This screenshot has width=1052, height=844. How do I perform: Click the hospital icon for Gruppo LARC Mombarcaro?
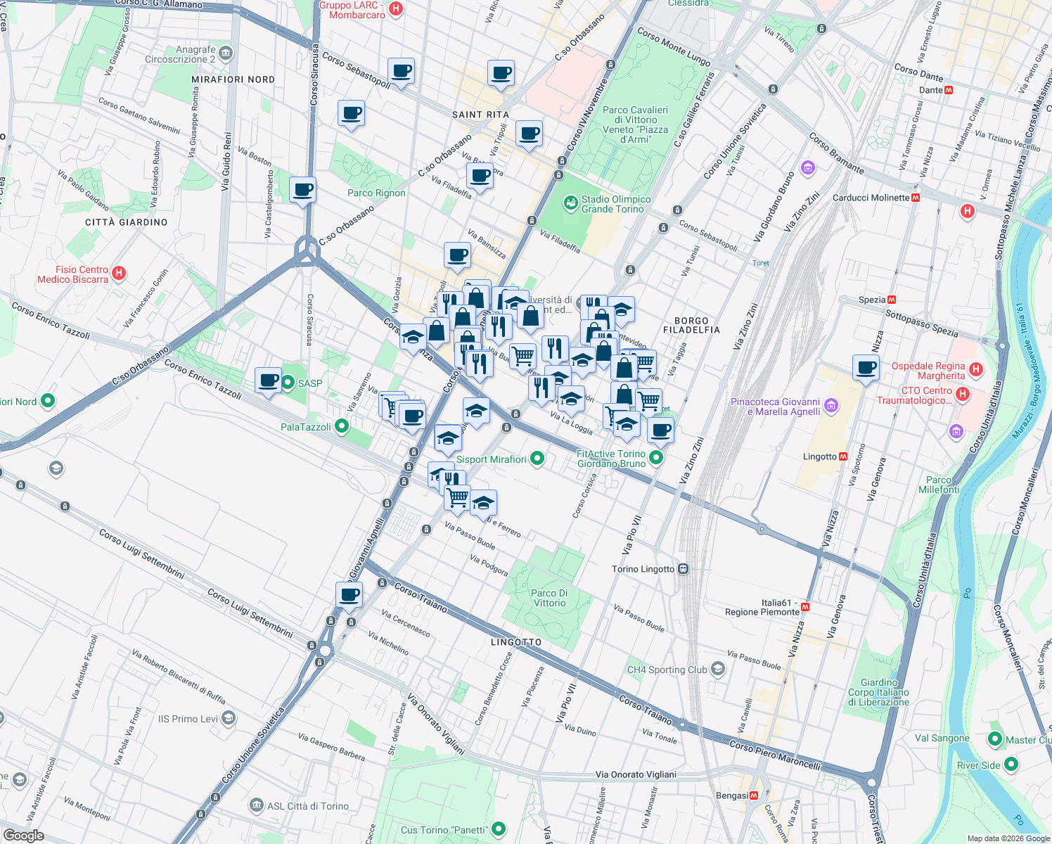(x=396, y=8)
